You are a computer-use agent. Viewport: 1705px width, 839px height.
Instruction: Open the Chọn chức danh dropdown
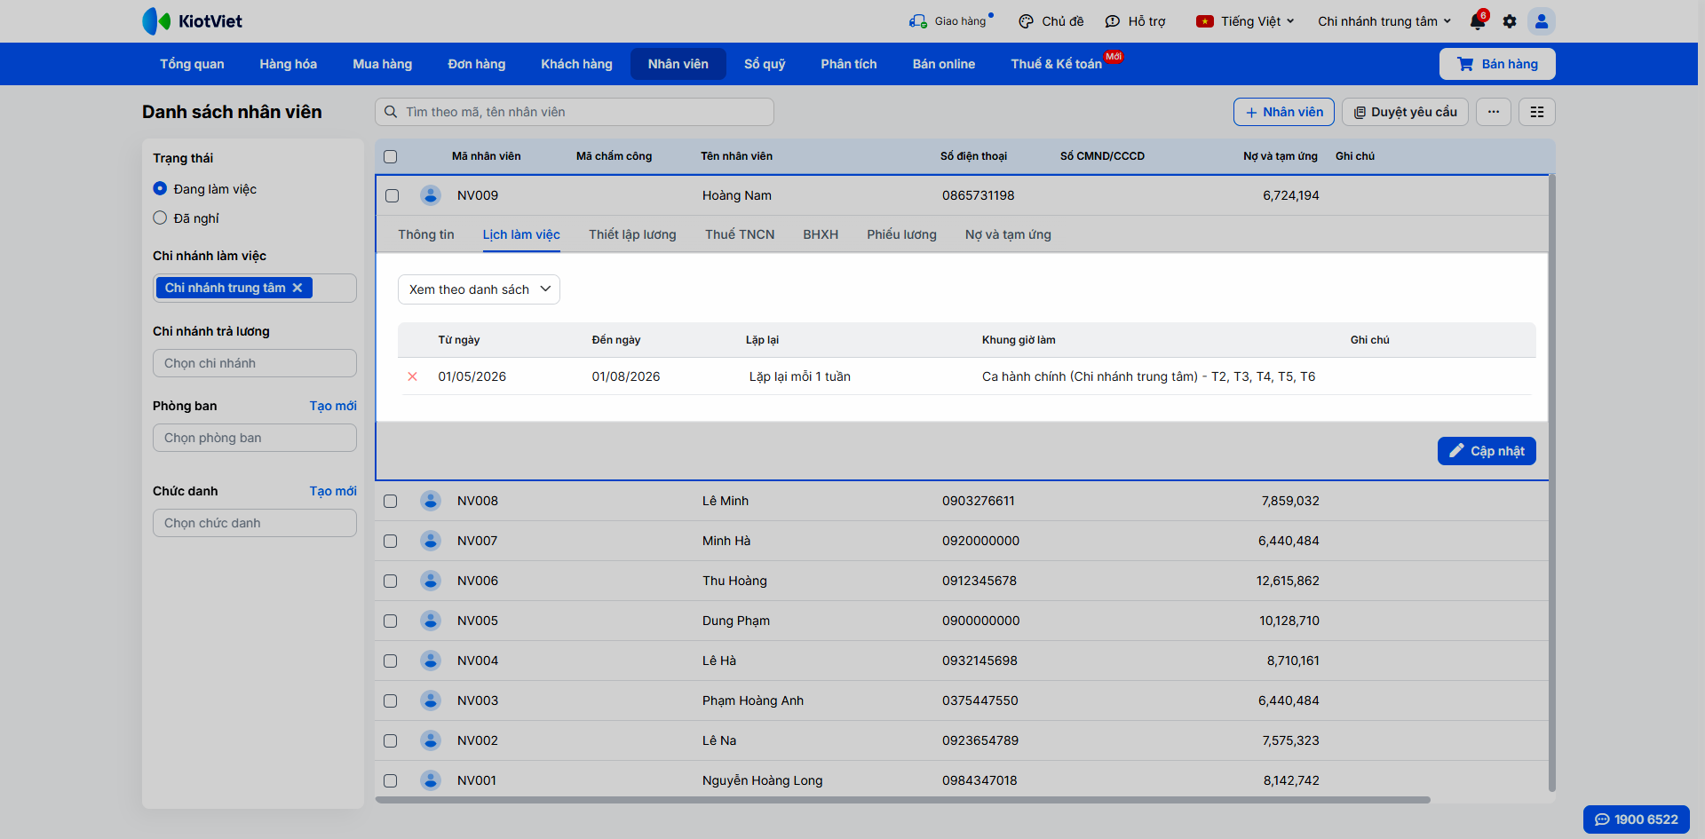pyautogui.click(x=255, y=523)
